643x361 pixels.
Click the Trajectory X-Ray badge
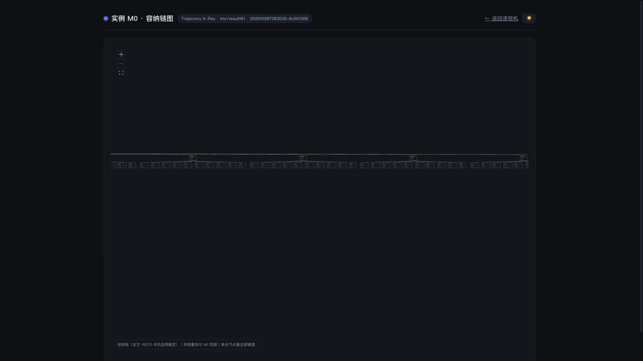click(245, 19)
